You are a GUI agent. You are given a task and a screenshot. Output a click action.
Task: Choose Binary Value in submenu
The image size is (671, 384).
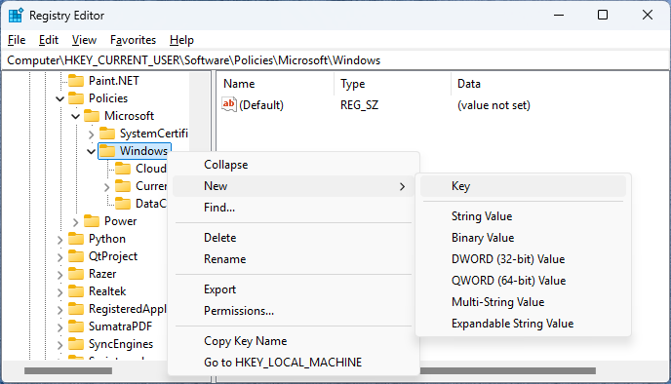point(523,238)
